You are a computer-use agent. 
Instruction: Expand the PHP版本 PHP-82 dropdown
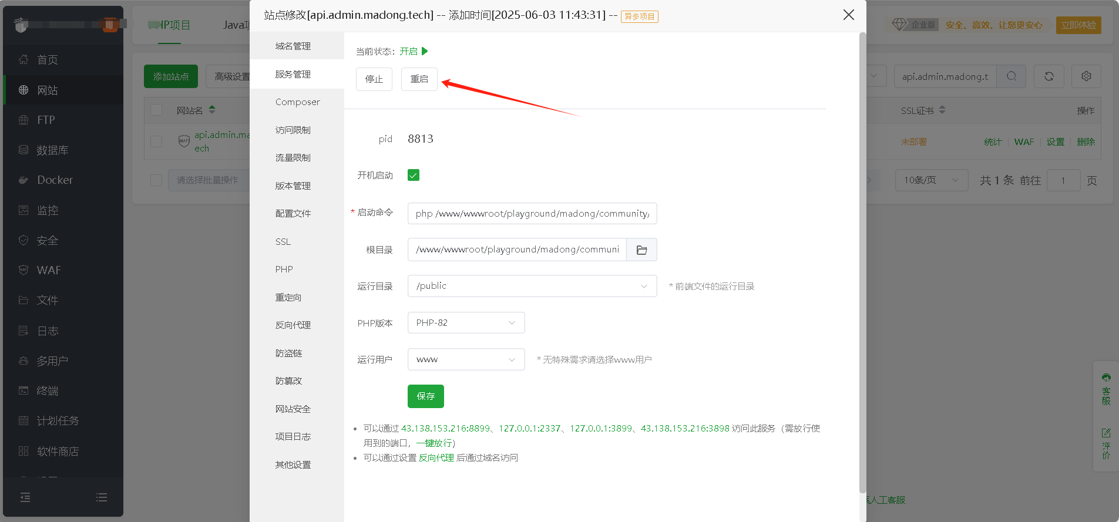[x=466, y=323]
